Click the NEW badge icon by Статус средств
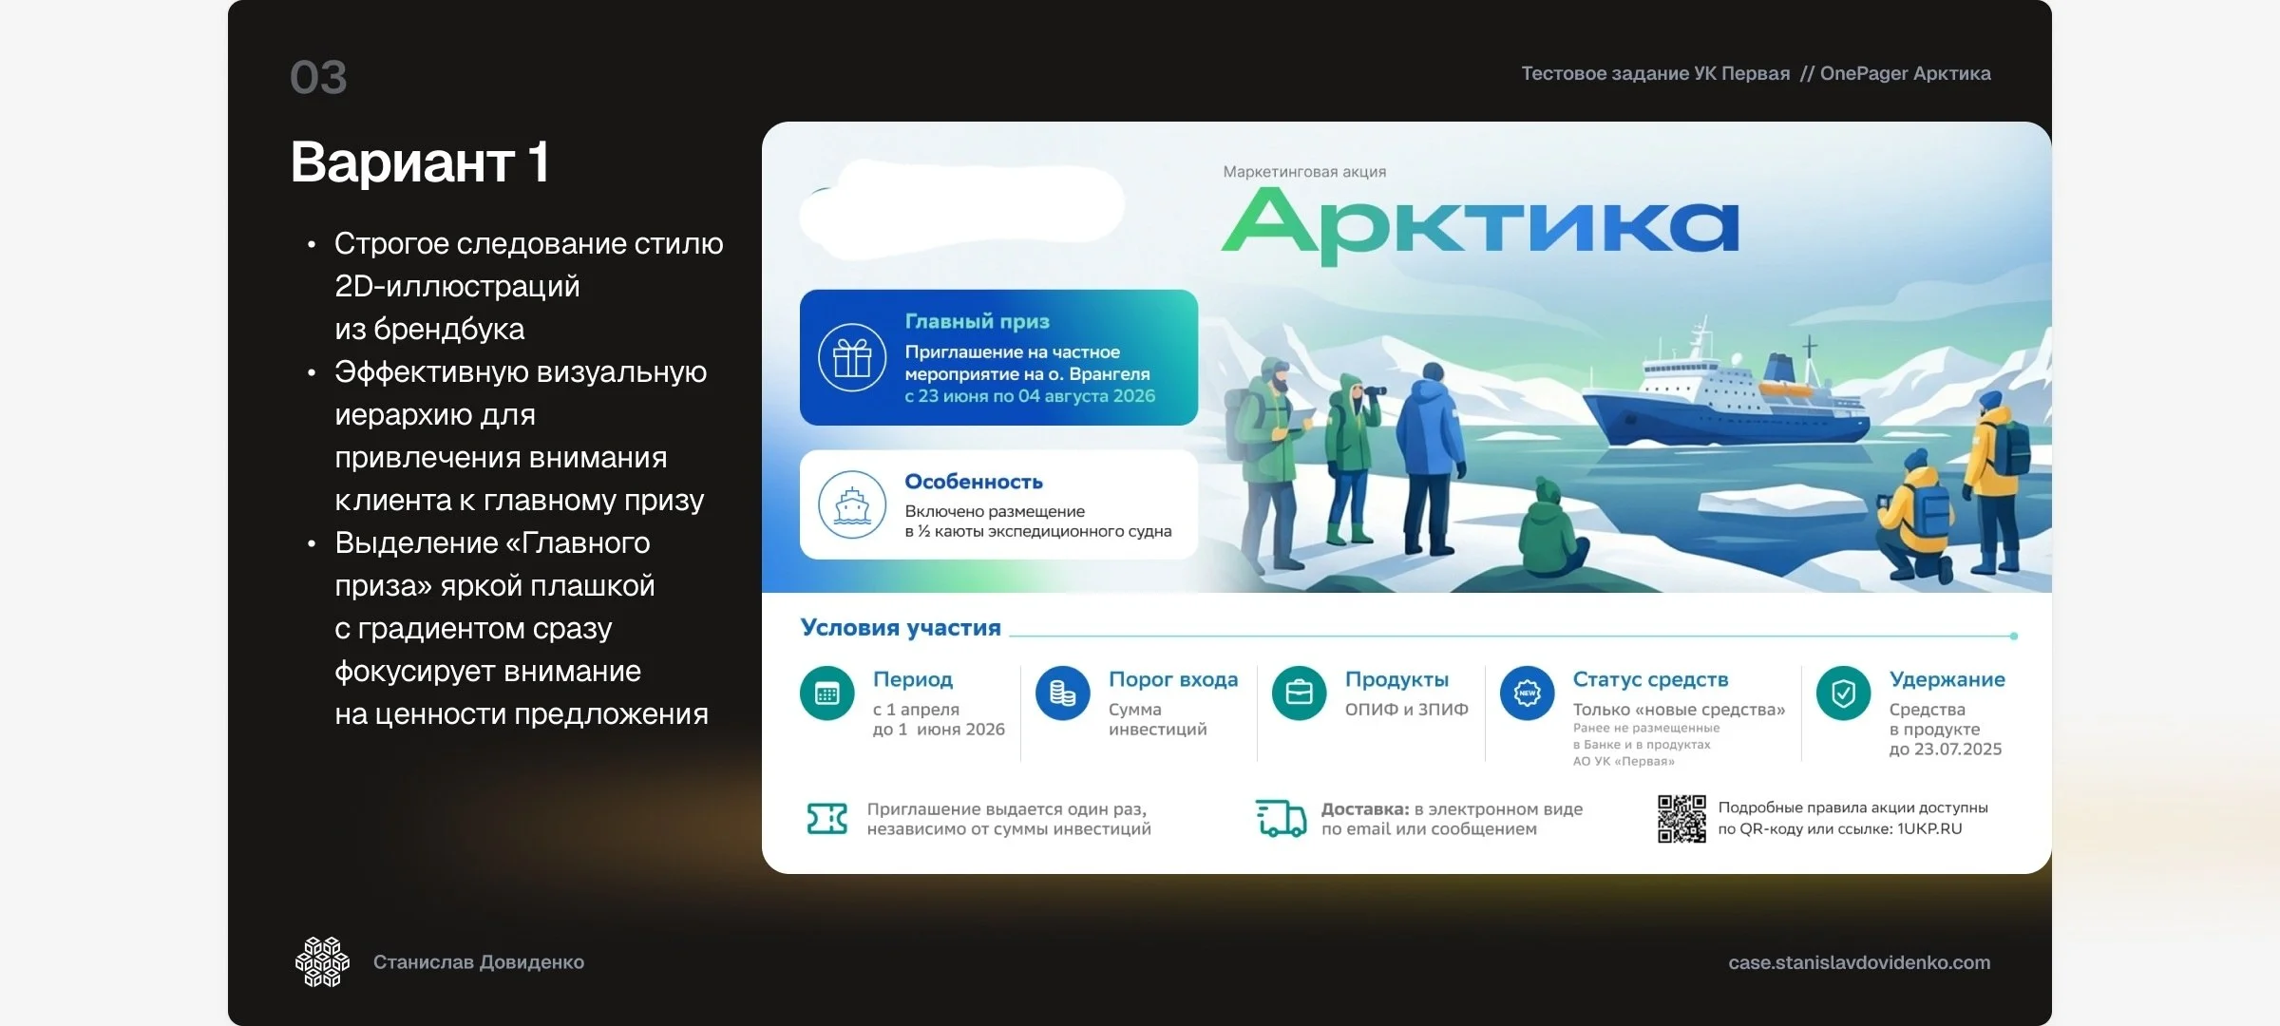 (x=1527, y=693)
